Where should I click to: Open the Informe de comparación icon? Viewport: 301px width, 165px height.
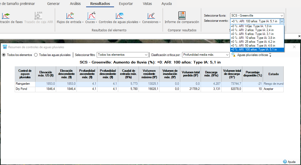pyautogui.click(x=182, y=16)
